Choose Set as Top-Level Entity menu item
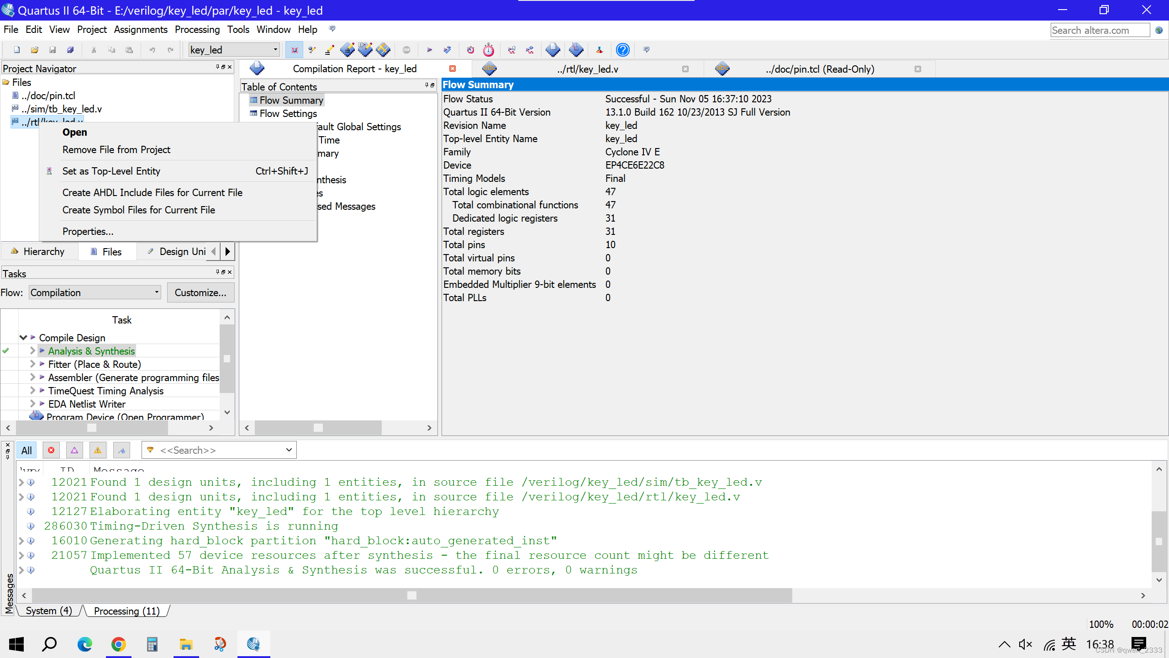Screen dimensions: 1169x658 click(111, 171)
